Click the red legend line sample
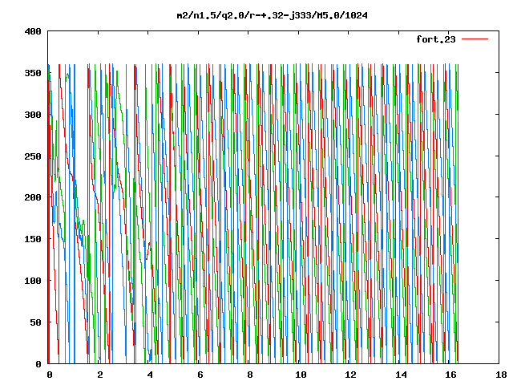The width and height of the screenshot is (513, 385). pyautogui.click(x=475, y=39)
